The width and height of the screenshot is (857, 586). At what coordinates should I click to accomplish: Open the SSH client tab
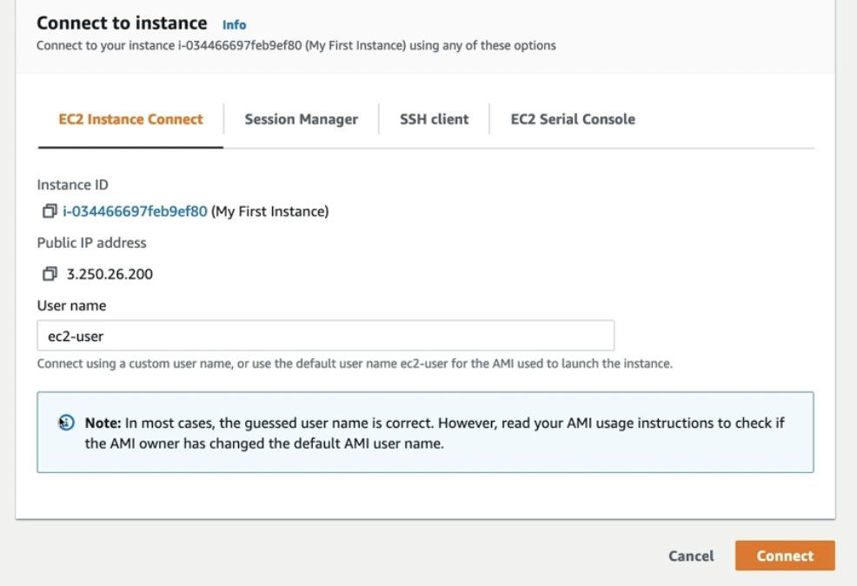point(434,119)
